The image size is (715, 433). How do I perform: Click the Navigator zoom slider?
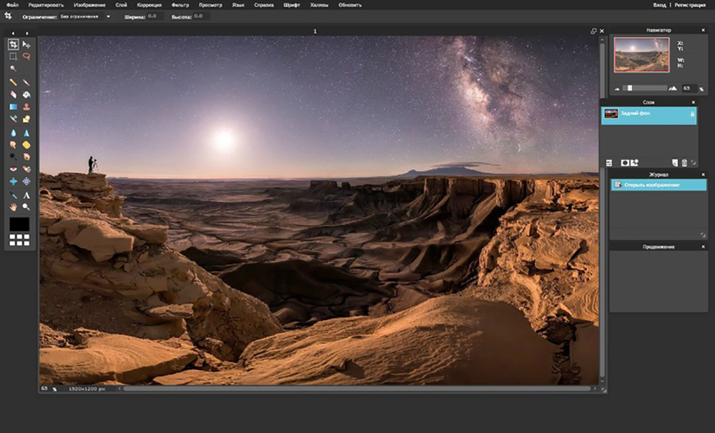point(630,88)
